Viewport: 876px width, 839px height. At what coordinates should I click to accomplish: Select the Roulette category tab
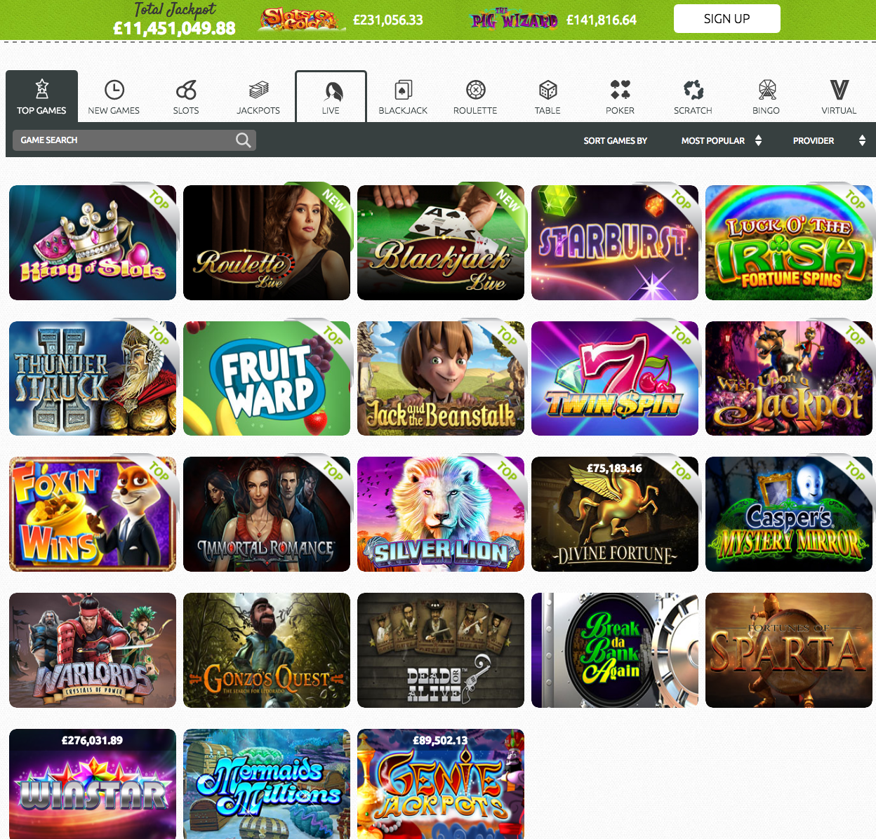475,96
